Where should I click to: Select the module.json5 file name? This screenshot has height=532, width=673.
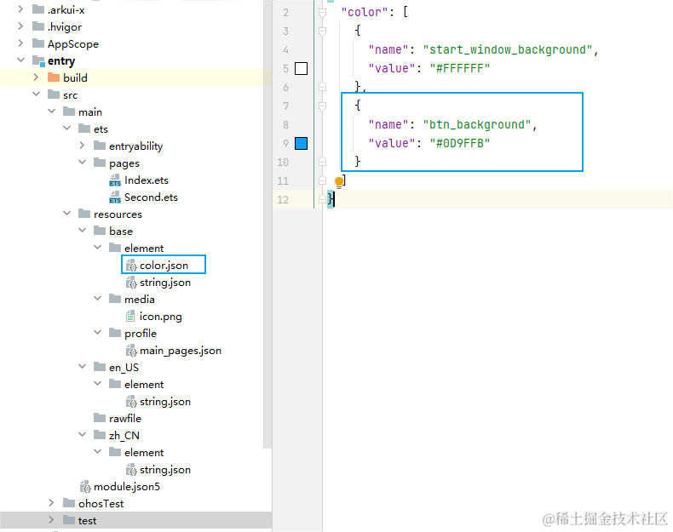(127, 487)
